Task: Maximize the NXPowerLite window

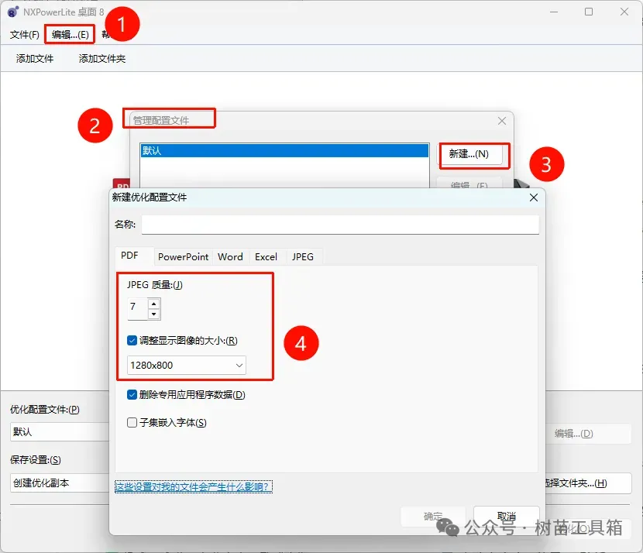Action: click(589, 12)
